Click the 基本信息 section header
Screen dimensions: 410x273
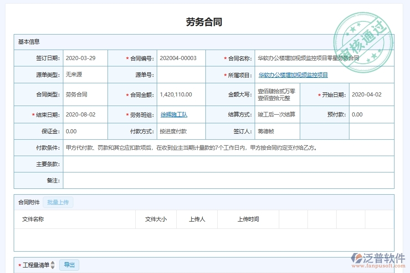point(28,41)
